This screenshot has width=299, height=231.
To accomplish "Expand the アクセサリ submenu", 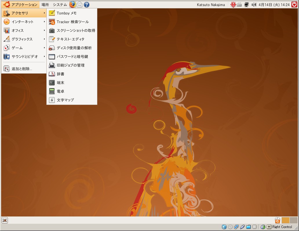I will 24,13.
